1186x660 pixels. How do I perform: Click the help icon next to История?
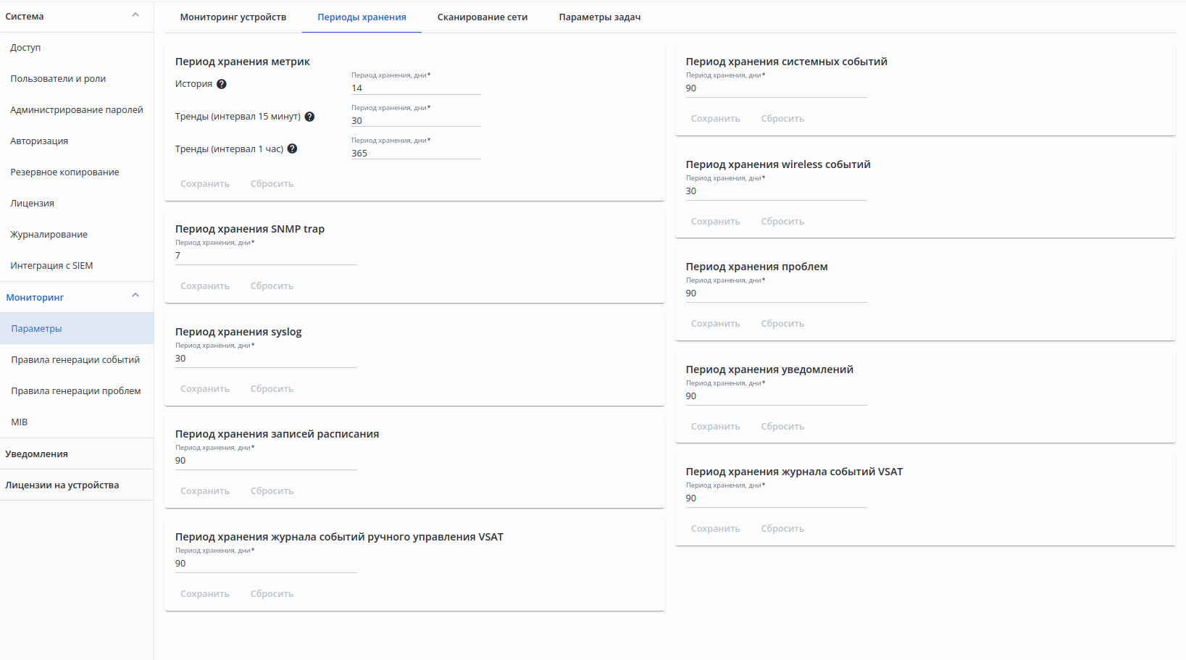pos(222,84)
